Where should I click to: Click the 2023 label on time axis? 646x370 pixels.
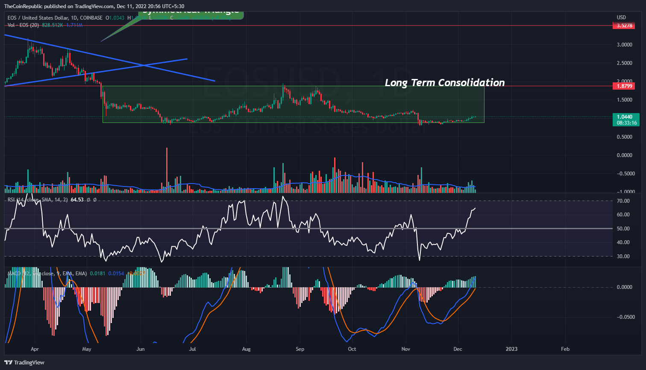point(511,349)
